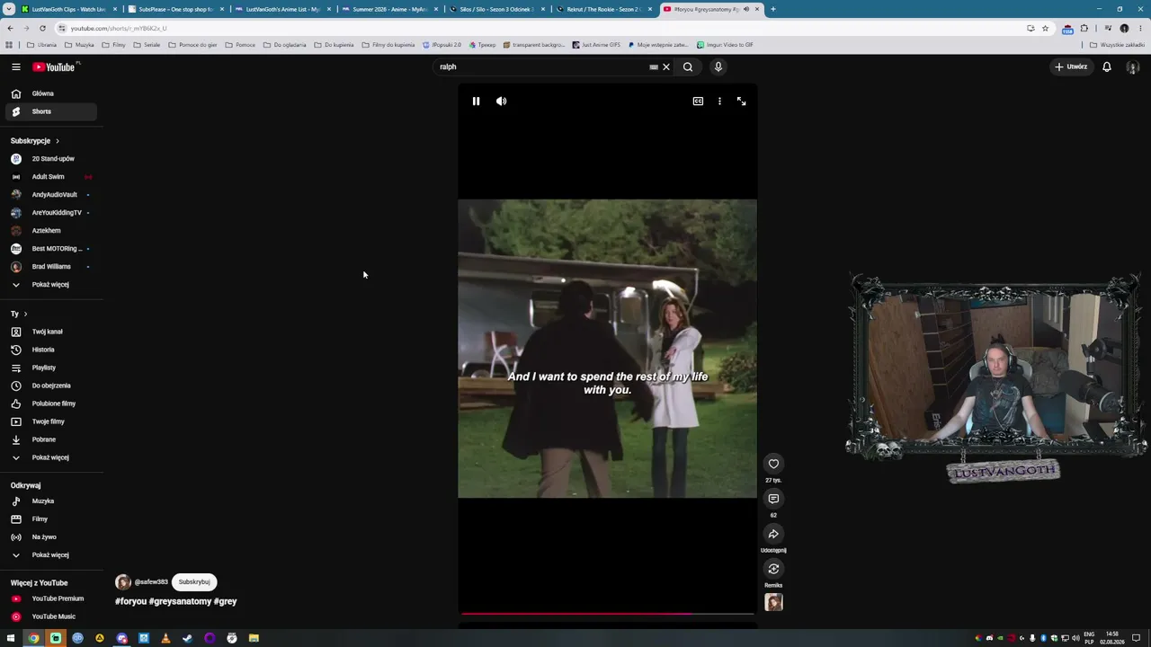Switch to the Silos / Silo tab
The height and width of the screenshot is (647, 1151).
click(x=497, y=9)
